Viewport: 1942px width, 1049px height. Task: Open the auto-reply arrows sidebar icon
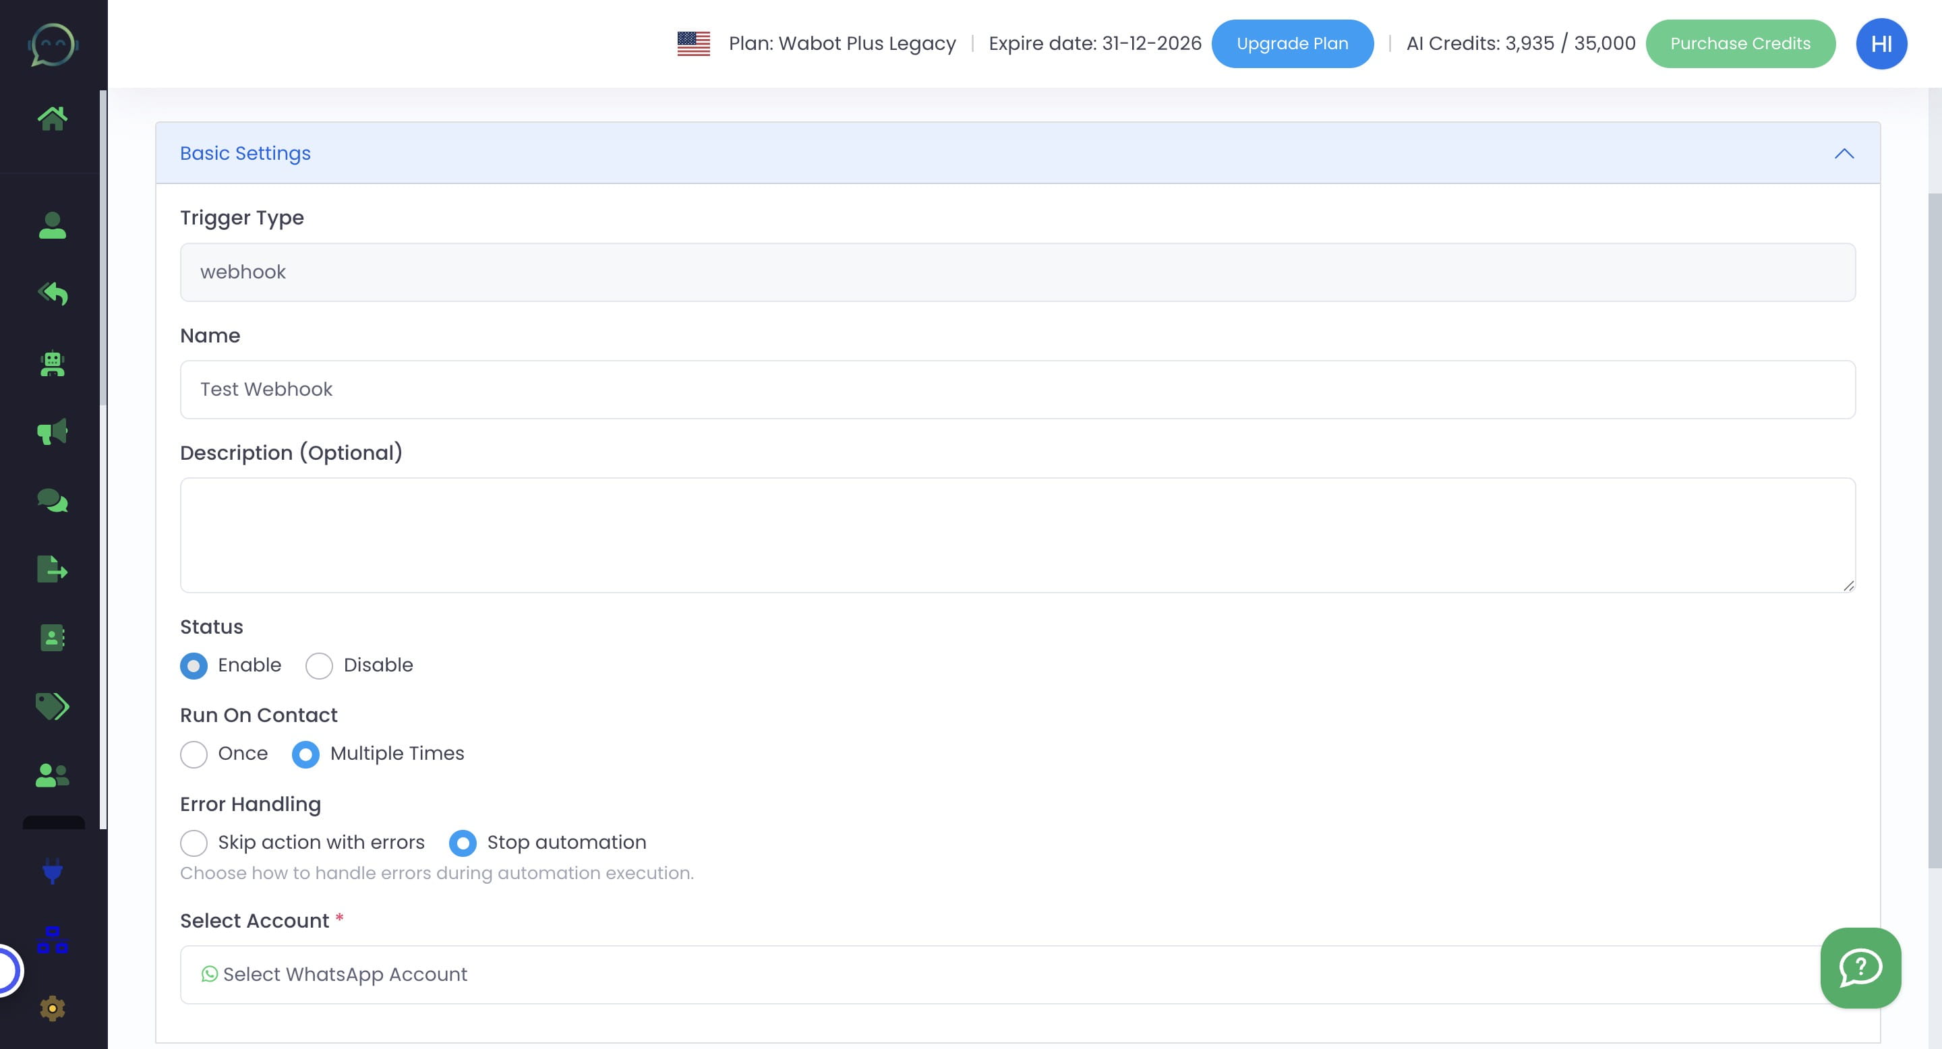coord(52,294)
